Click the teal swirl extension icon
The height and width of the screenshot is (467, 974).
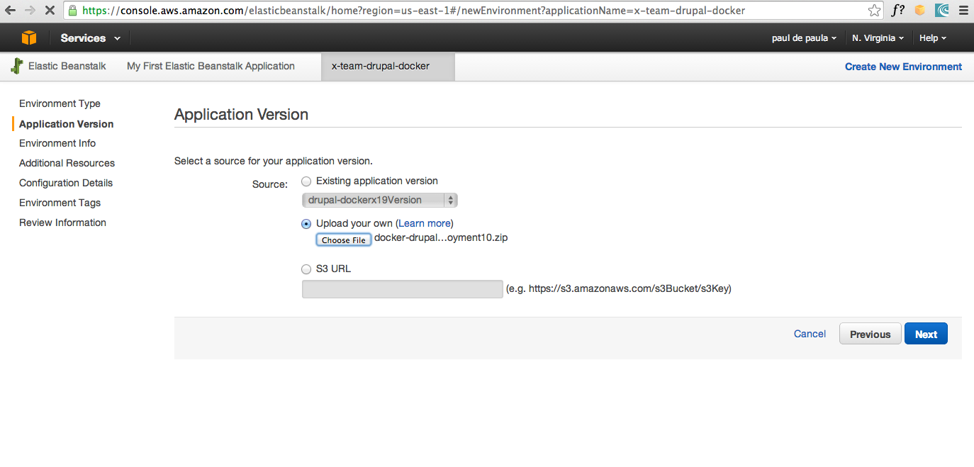(941, 11)
